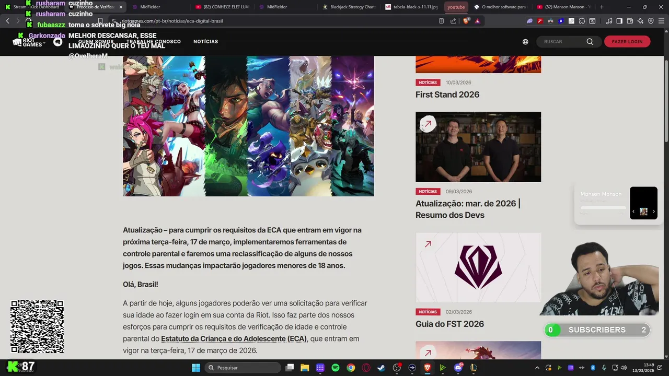Switch to the tabela-black-s-11.11.jpg tab

point(412,7)
